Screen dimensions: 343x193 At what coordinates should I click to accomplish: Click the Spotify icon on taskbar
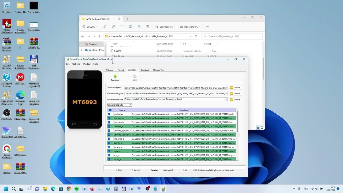[77, 189]
